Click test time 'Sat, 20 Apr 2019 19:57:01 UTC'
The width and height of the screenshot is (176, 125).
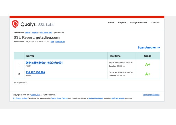click(121, 63)
